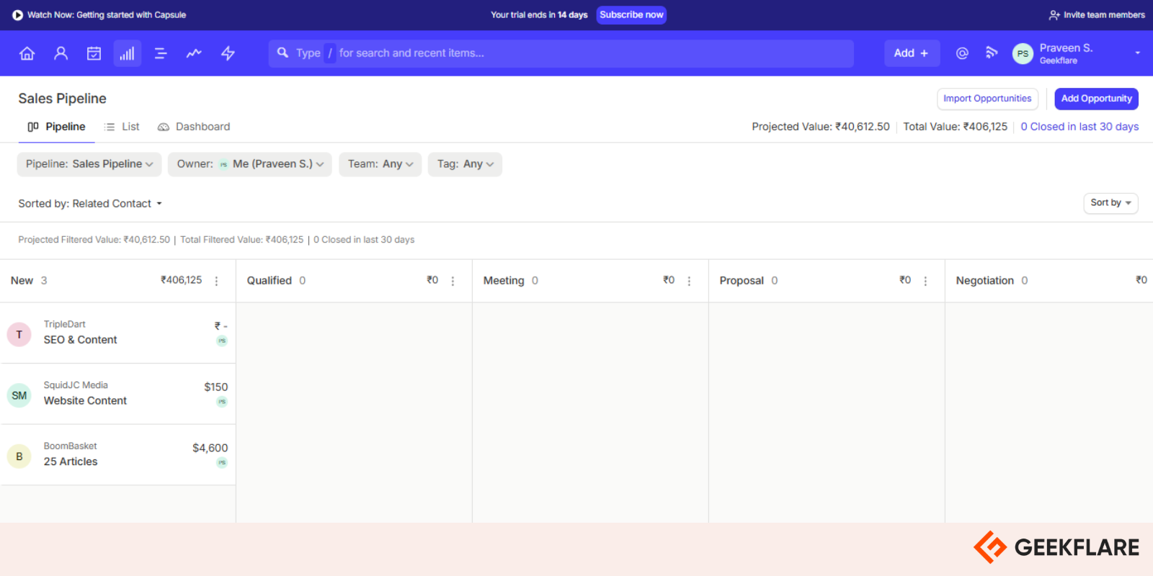Click the TripleDart contact name
Screen dimensions: 1153x576
tap(64, 324)
